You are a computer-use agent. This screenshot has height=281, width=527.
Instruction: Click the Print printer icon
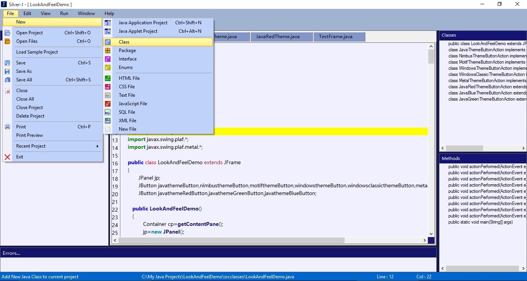[x=7, y=127]
